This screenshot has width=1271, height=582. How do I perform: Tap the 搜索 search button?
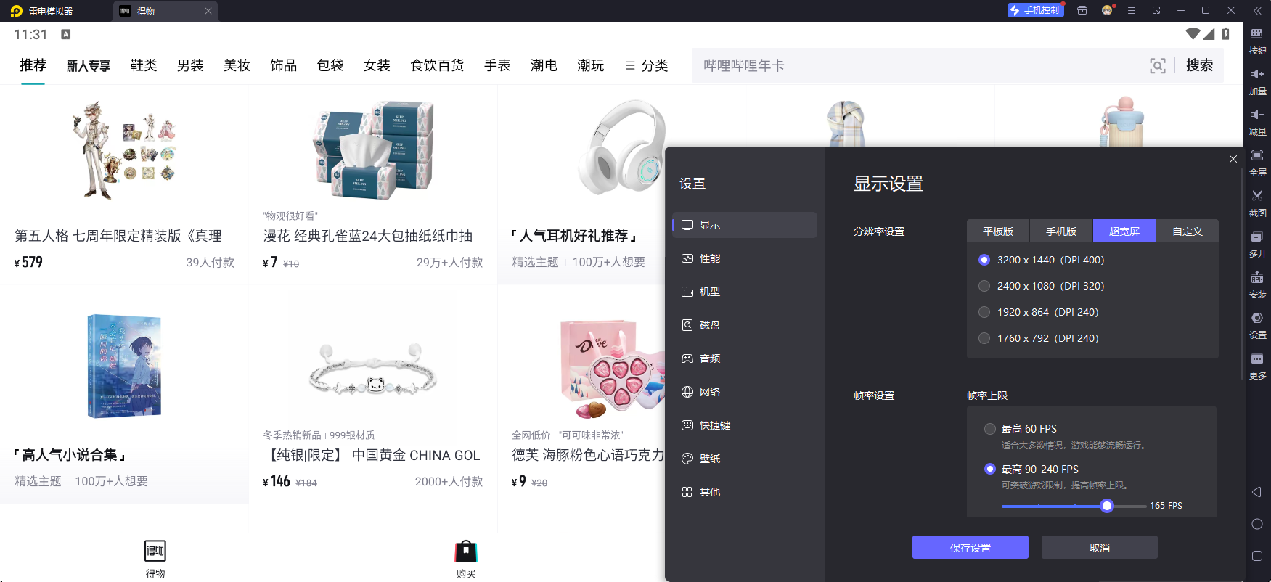1199,65
